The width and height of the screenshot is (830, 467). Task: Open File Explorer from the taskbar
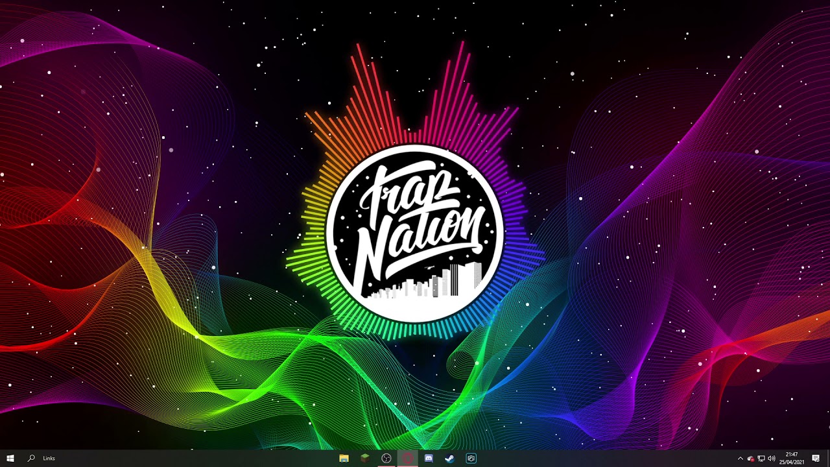coord(344,459)
